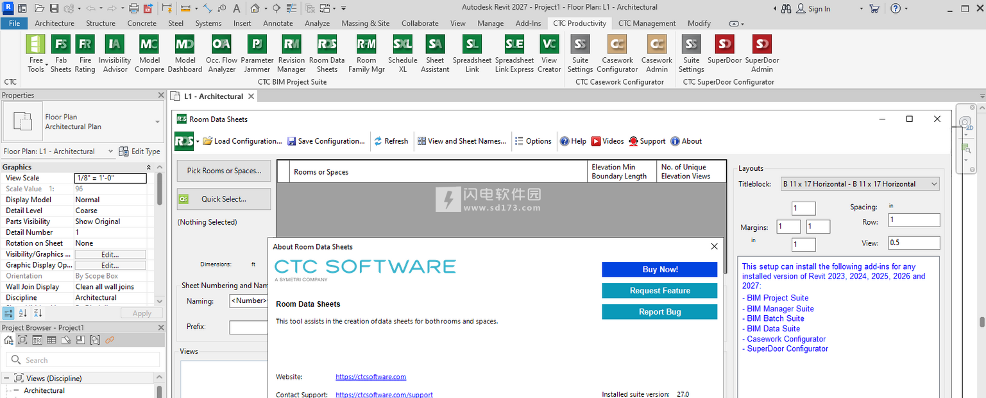
Task: Click the Buy Now! button
Action: click(659, 270)
